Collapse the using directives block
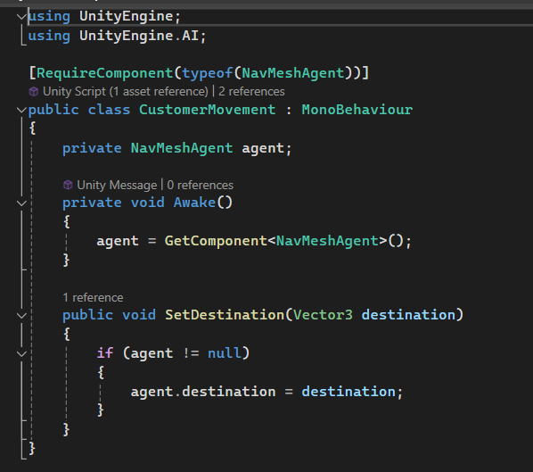Viewport: 533px width, 472px height. [21, 16]
